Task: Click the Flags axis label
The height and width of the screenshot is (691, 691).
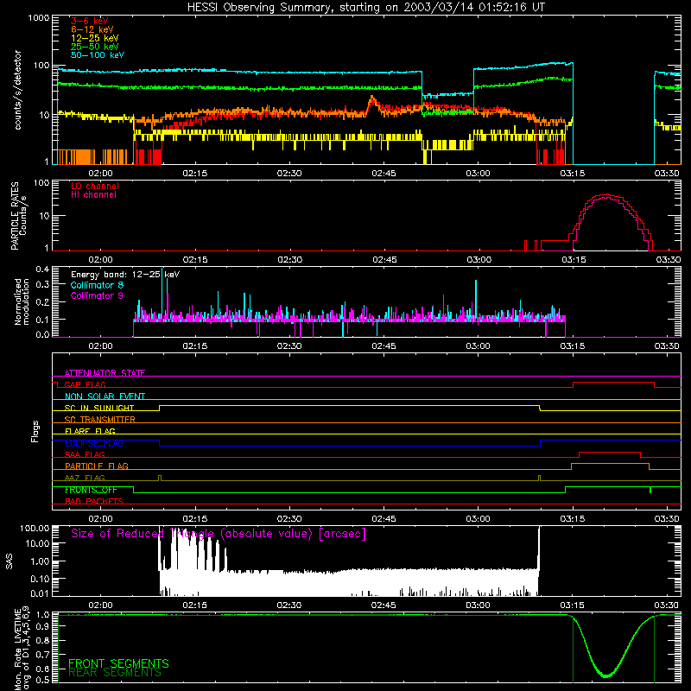Action: 35,431
